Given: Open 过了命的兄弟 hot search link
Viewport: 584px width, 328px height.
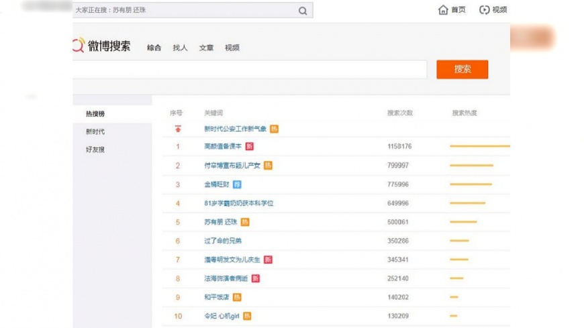Looking at the screenshot, I should (223, 241).
